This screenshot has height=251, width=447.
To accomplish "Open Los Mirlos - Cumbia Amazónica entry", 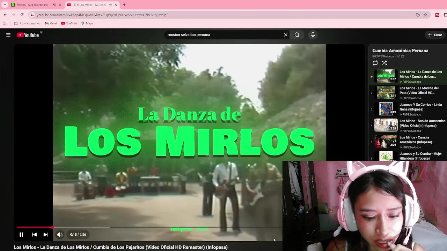I will 409,142.
